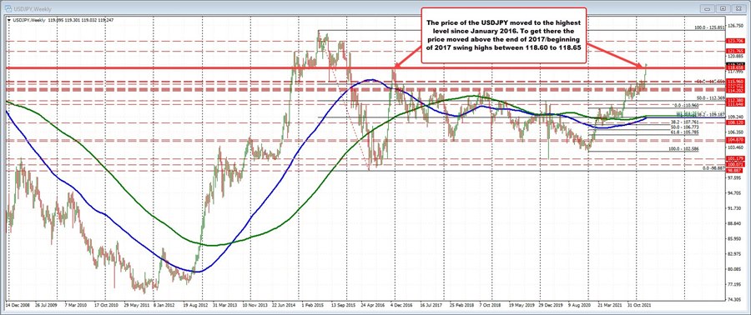Screen dimensions: 751x315
Task: Select the 100.0 - 125.851 Fibonacci label
Action: 710,28
